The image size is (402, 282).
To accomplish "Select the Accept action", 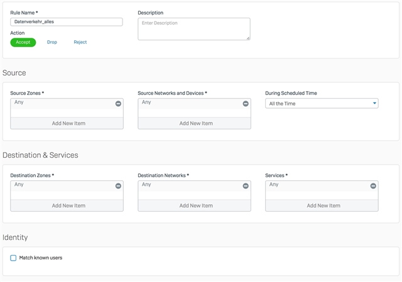I will [x=23, y=42].
